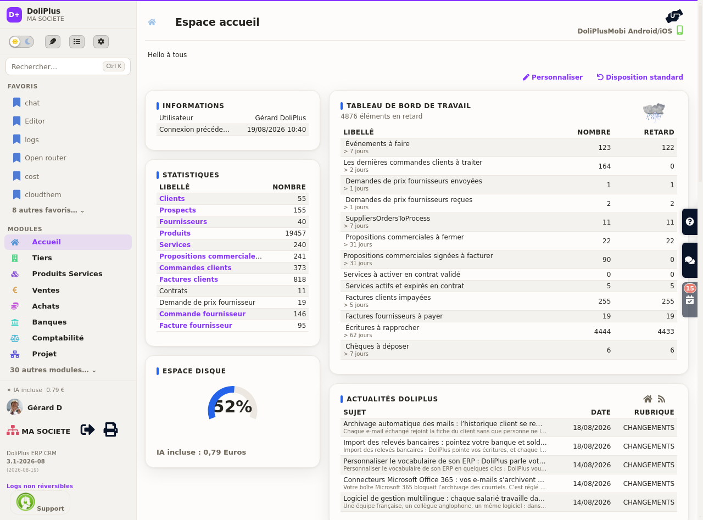
Task: Click the Ventes euro icon
Action: (15, 290)
